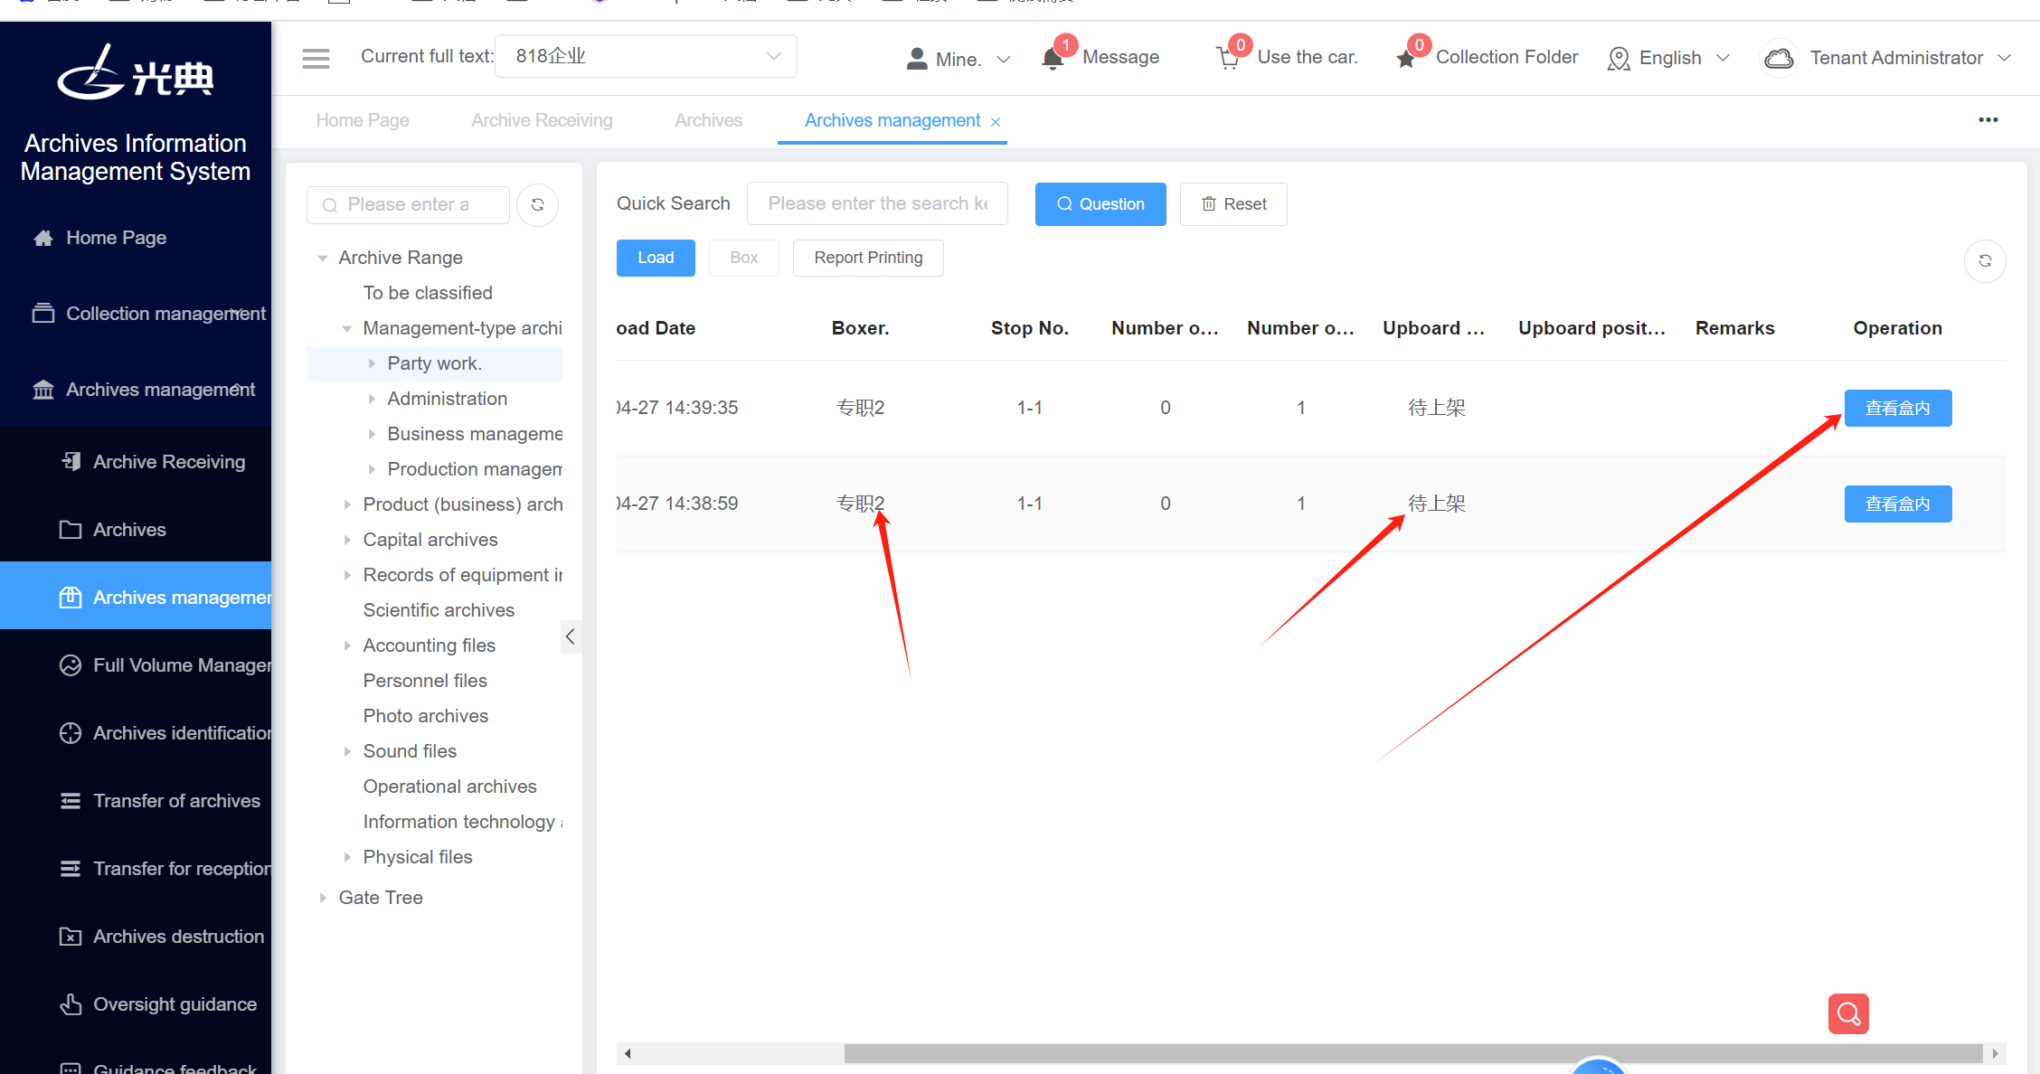Expand the Physical files node
Image resolution: width=2040 pixels, height=1074 pixels.
[x=347, y=857]
